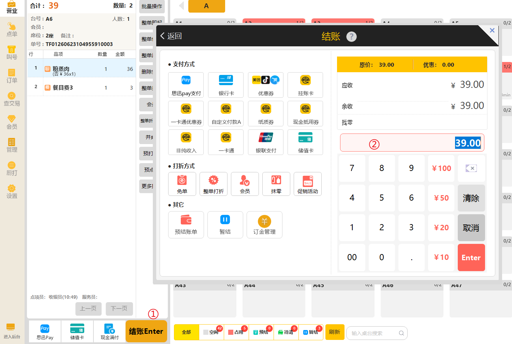Go back using the 返回 chevron
Screen dimensions: 512x344
171,36
